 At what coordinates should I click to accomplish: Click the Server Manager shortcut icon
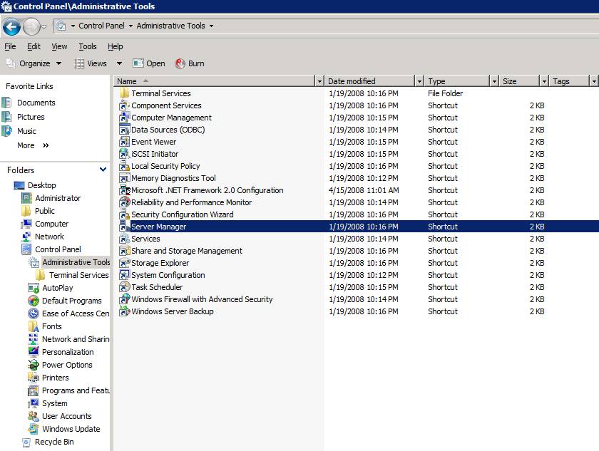tap(124, 227)
